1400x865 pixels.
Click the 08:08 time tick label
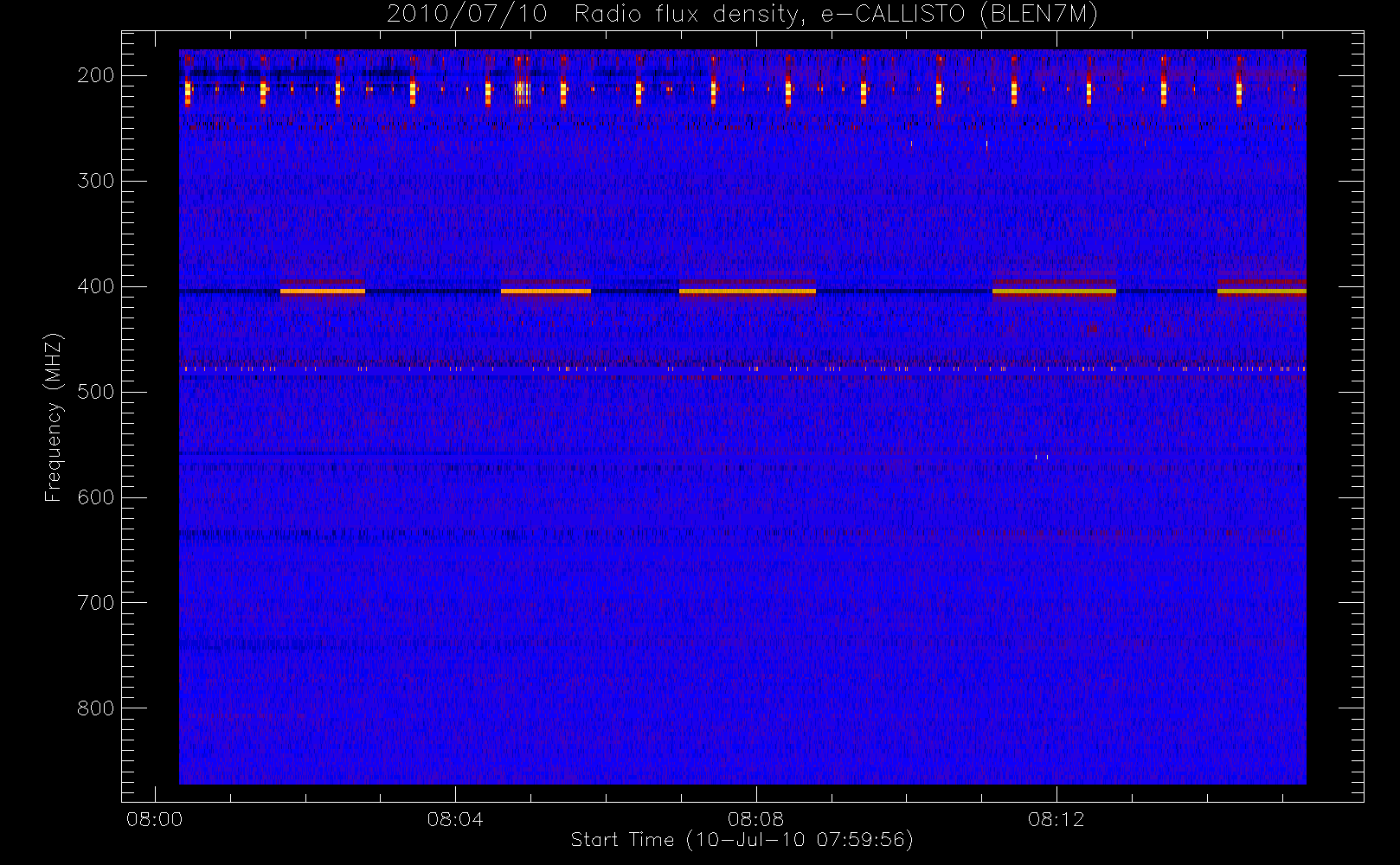tap(755, 819)
